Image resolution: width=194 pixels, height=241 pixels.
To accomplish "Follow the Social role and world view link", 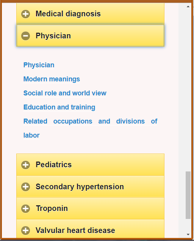I will [x=65, y=93].
